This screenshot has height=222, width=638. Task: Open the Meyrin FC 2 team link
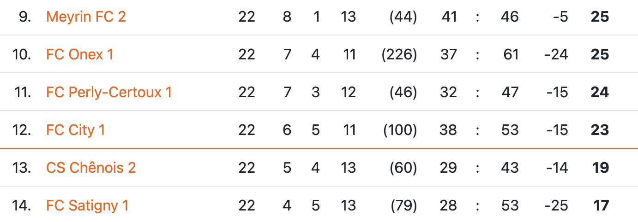tap(86, 17)
